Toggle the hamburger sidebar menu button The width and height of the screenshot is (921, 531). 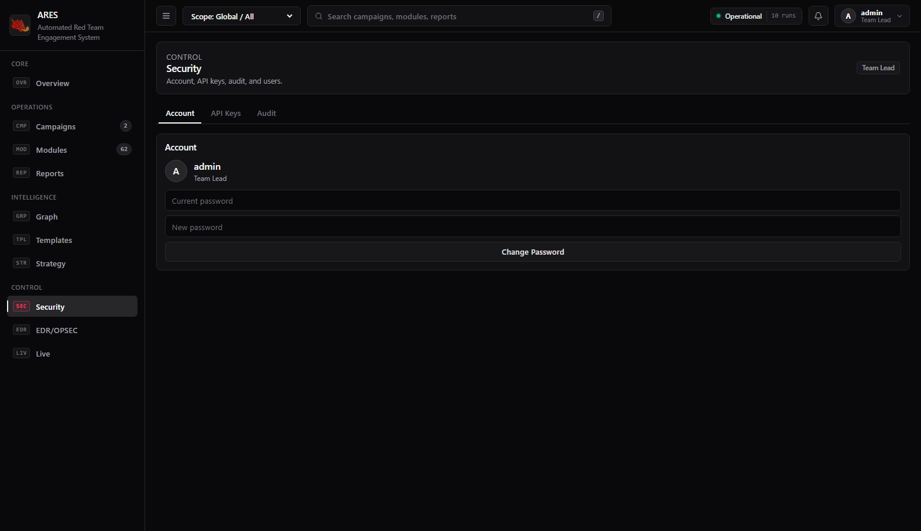pyautogui.click(x=166, y=16)
